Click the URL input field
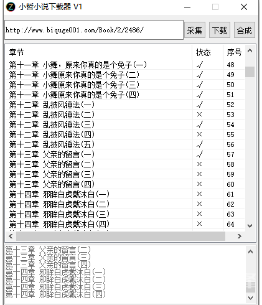This screenshot has height=305, width=262. (94, 30)
